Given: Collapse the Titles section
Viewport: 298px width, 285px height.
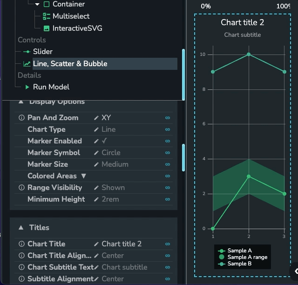Looking at the screenshot, I should [x=21, y=228].
